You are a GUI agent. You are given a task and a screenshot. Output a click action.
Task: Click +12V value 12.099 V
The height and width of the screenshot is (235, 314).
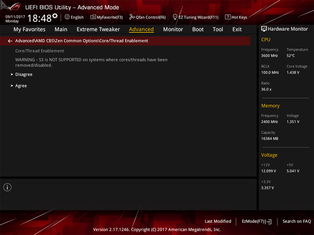coord(269,171)
